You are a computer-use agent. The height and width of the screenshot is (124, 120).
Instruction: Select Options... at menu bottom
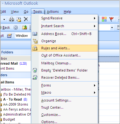pyautogui.click(x=64, y=121)
